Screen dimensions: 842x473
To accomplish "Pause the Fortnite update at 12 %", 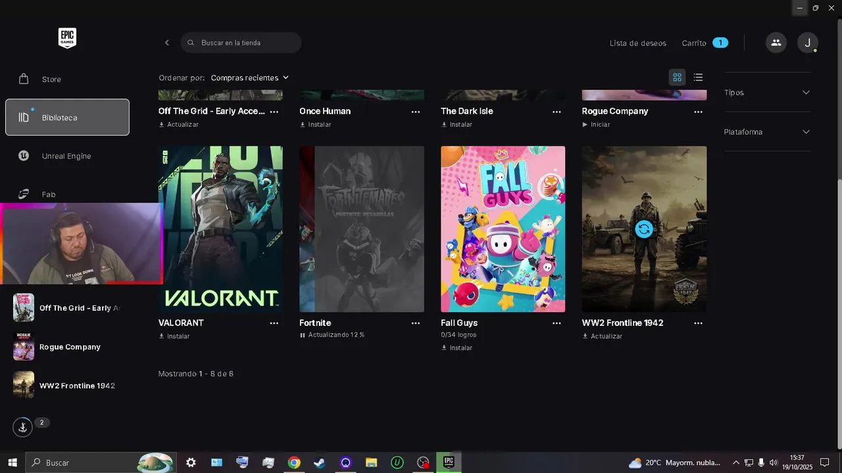I will pyautogui.click(x=303, y=335).
